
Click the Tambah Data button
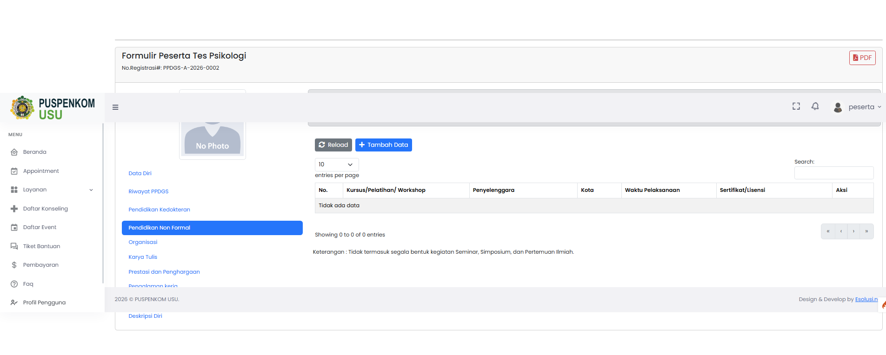pyautogui.click(x=384, y=145)
